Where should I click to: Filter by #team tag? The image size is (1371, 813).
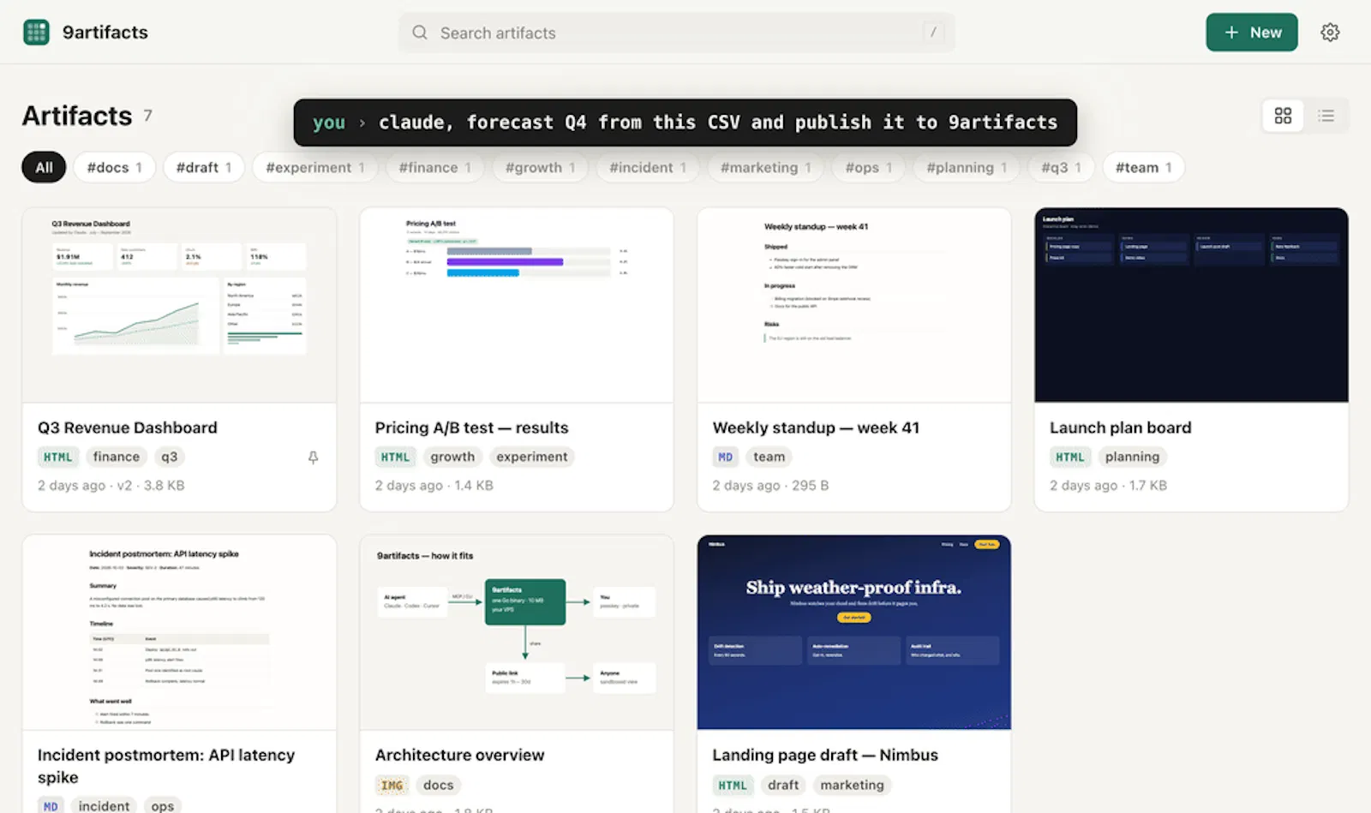(x=1143, y=167)
